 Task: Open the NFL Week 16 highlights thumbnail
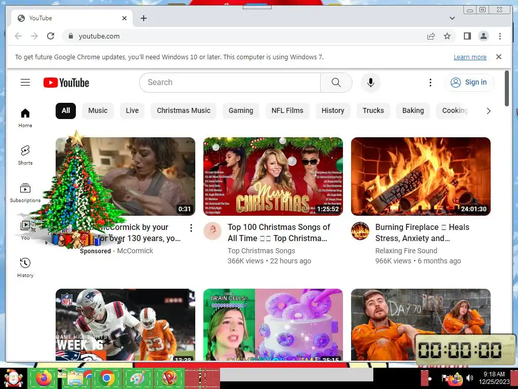pyautogui.click(x=125, y=325)
